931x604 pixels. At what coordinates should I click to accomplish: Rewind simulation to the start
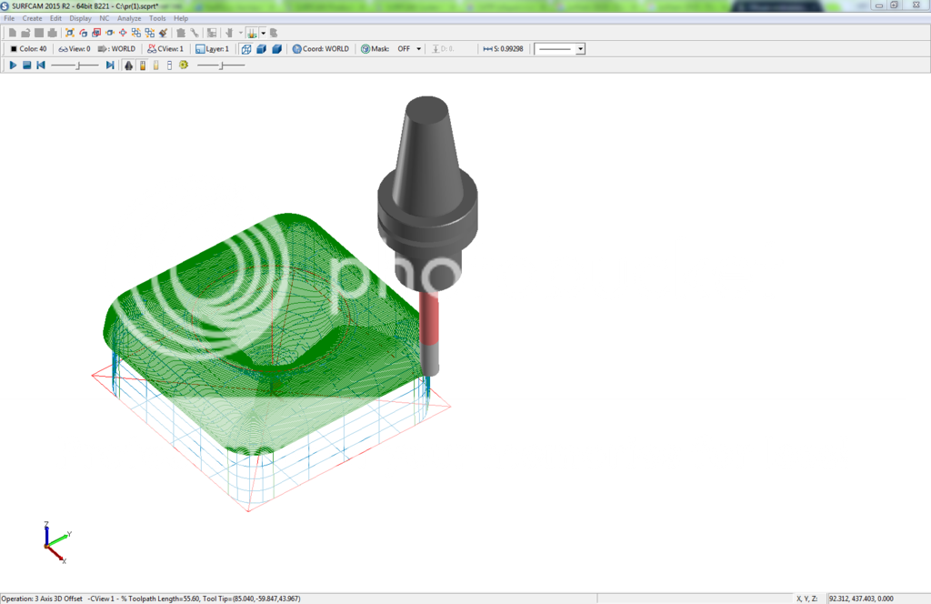click(40, 65)
